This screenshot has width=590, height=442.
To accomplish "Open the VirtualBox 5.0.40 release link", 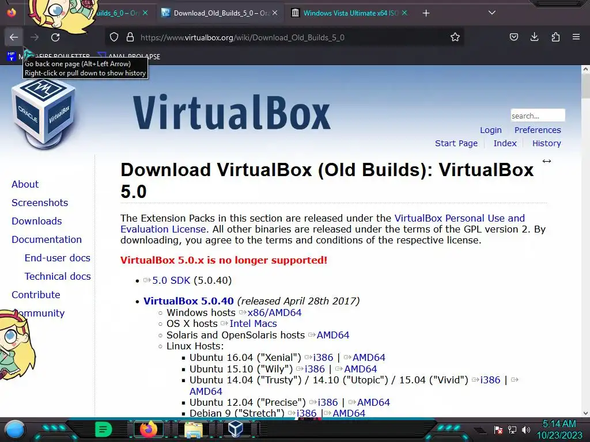I will (188, 301).
